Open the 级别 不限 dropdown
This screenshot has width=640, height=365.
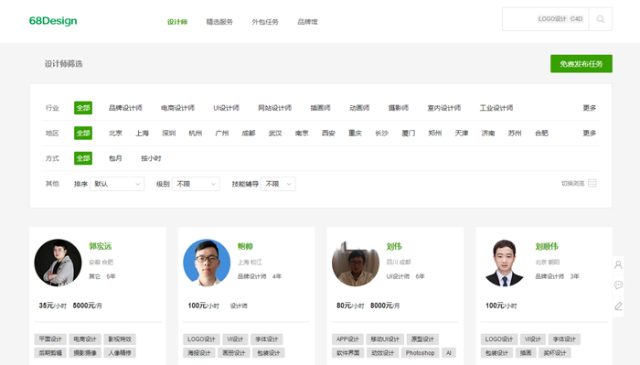(196, 184)
